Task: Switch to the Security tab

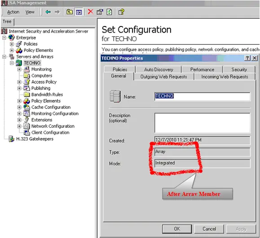Action: point(239,69)
